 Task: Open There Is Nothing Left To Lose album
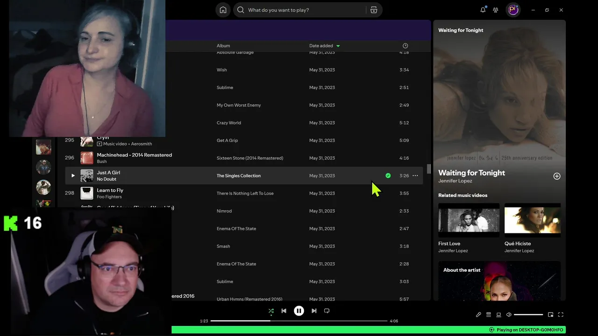coord(245,193)
